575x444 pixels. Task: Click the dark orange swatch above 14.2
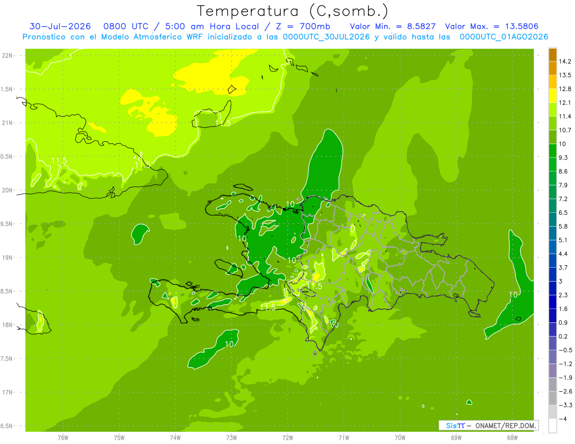pyautogui.click(x=552, y=55)
